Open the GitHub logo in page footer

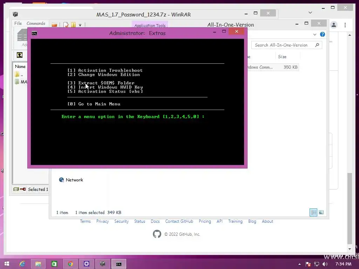pyautogui.click(x=157, y=234)
